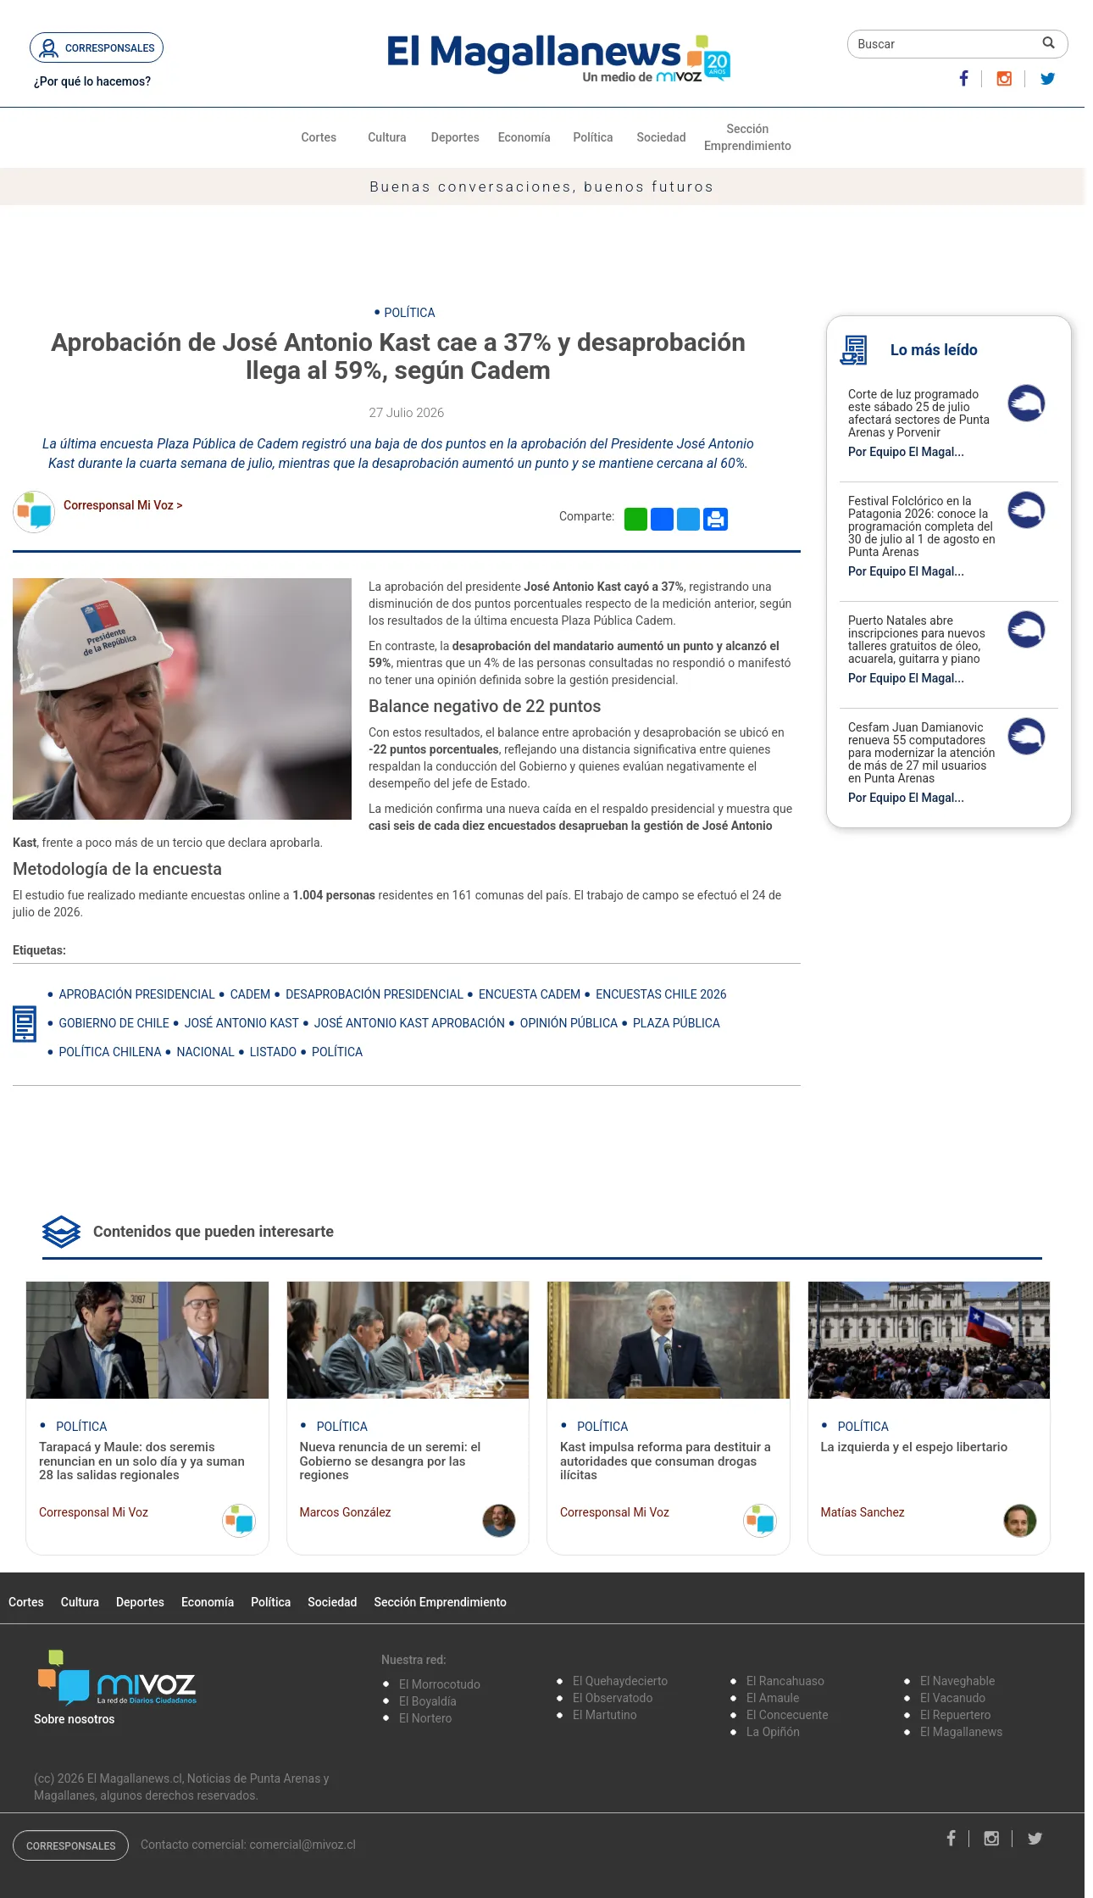Select the PLAZA PÚBLICA tag
Image resolution: width=1093 pixels, height=1898 pixels.
pyautogui.click(x=676, y=1023)
